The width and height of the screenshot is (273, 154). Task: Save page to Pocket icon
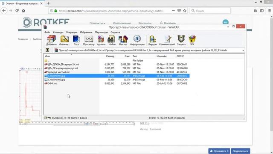[179, 11]
